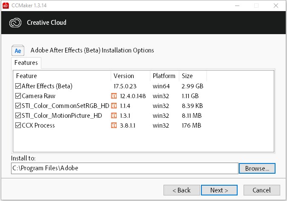
Task: Click the NEW badge beside version 1.3.1
Action: click(114, 116)
